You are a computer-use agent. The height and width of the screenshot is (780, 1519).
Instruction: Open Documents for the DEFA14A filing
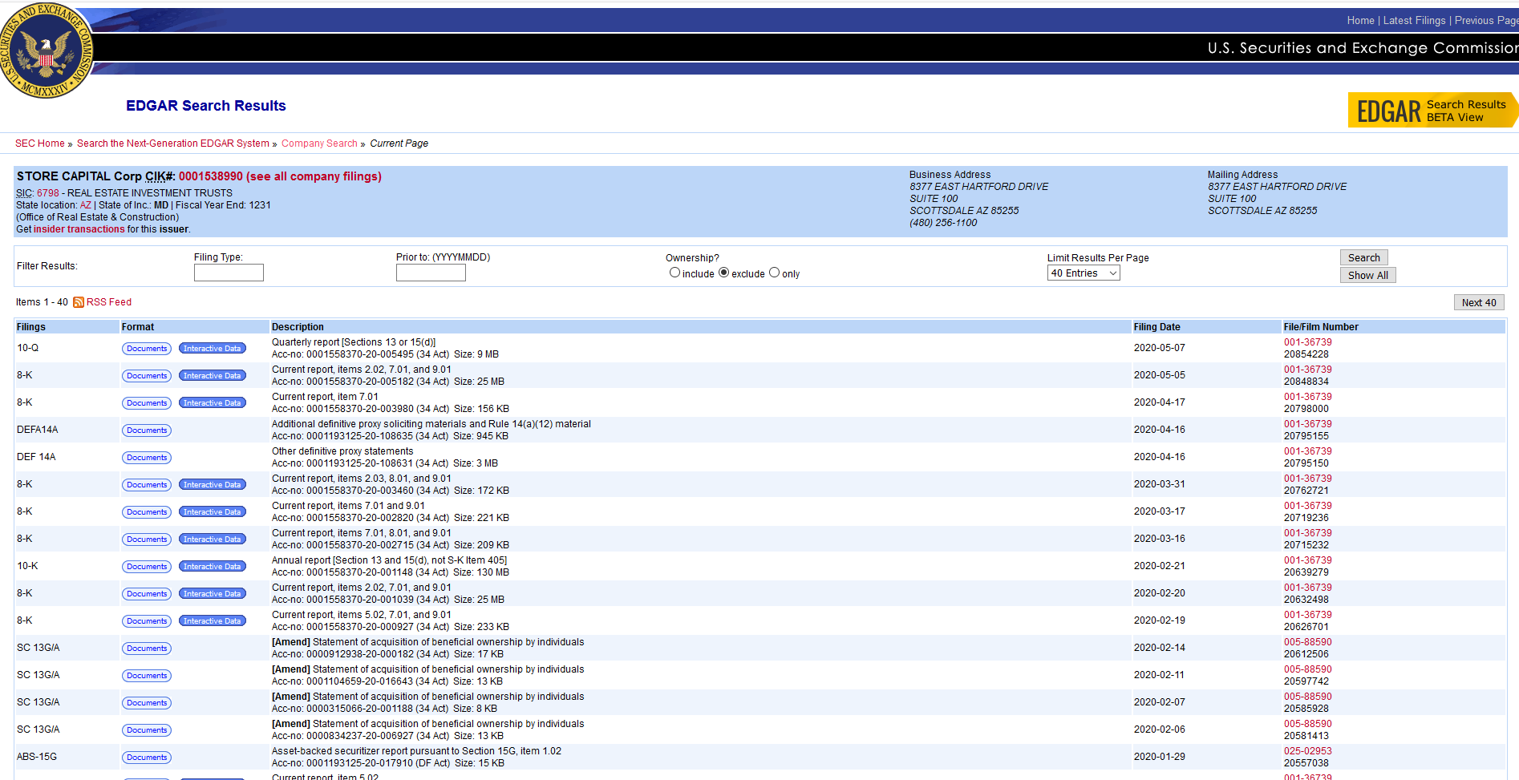pyautogui.click(x=147, y=430)
